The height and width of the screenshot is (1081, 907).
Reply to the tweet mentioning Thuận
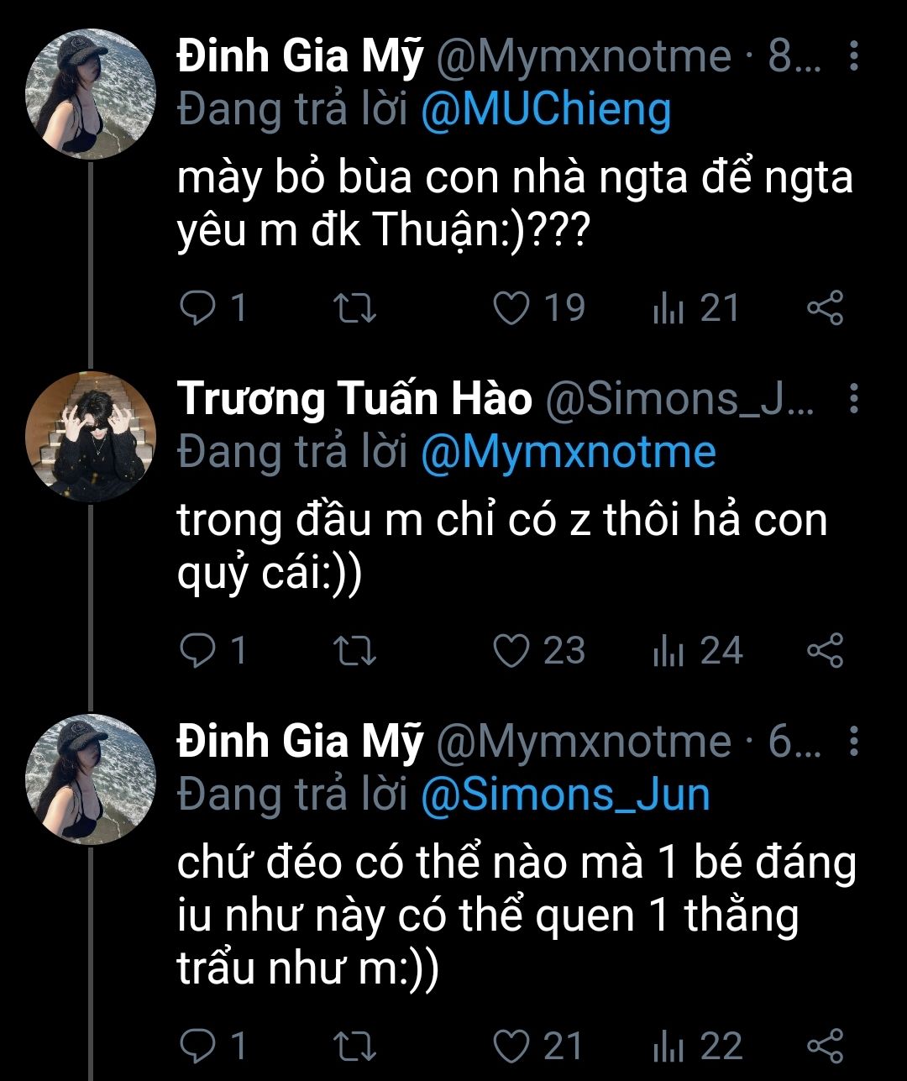tap(199, 308)
